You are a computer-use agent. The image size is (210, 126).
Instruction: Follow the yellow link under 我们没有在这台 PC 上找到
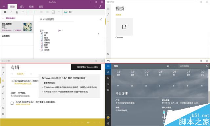coord(23,84)
